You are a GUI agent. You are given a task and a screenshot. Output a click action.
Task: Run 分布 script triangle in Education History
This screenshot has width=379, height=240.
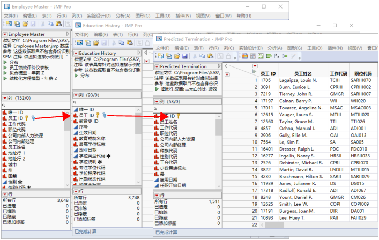click(x=76, y=76)
